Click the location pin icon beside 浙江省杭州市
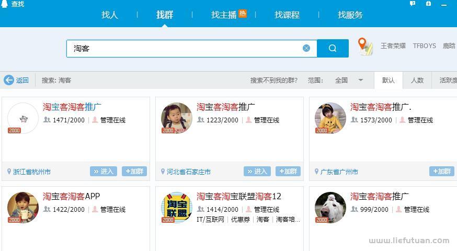The height and width of the screenshot is (251, 457). 9,172
